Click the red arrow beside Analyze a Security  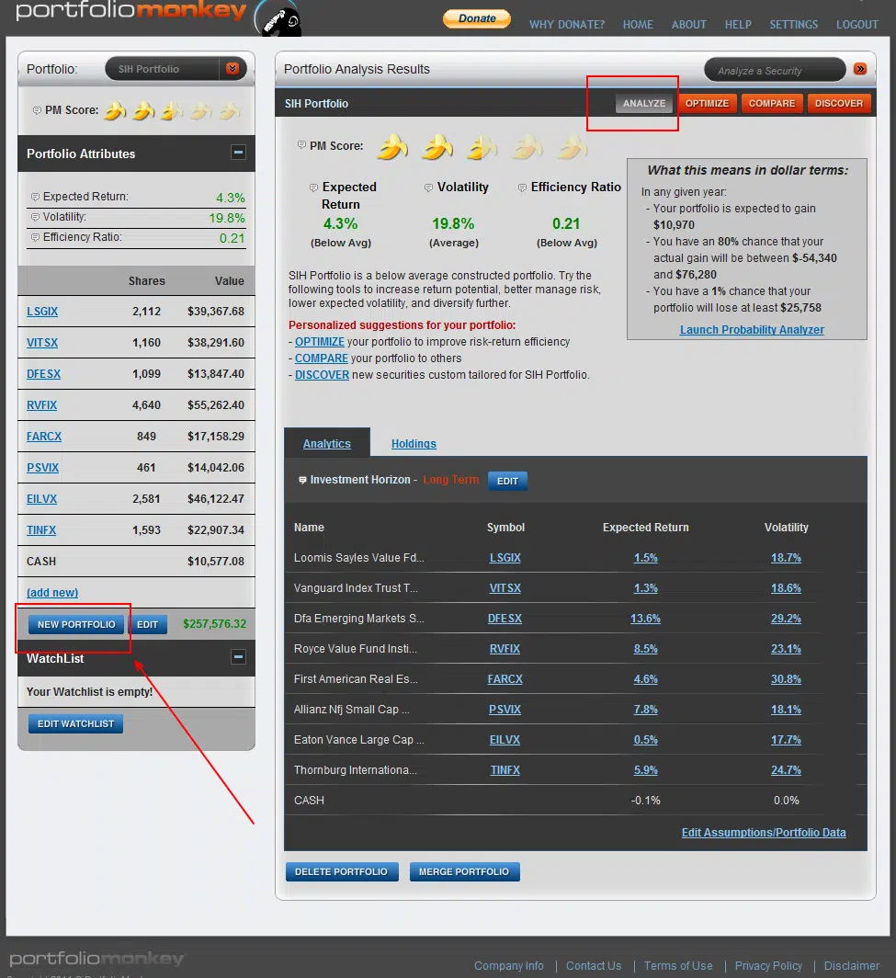coord(860,69)
